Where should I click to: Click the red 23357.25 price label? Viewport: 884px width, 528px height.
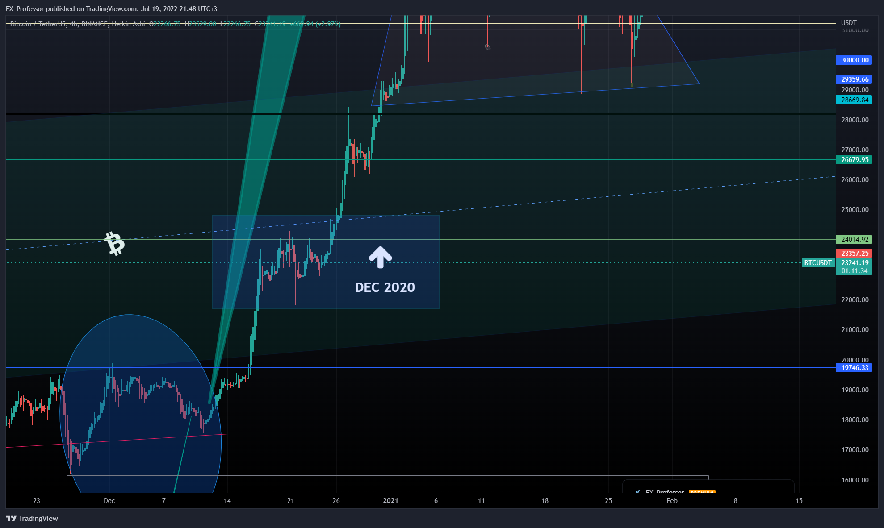[854, 253]
